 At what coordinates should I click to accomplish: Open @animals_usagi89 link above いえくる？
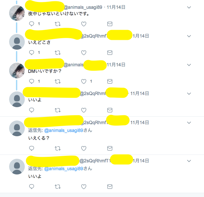[x=64, y=130]
